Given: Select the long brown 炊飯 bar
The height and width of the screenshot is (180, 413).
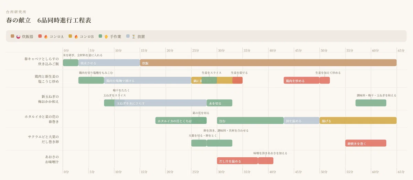Looking at the screenshot, I should click(268, 63).
